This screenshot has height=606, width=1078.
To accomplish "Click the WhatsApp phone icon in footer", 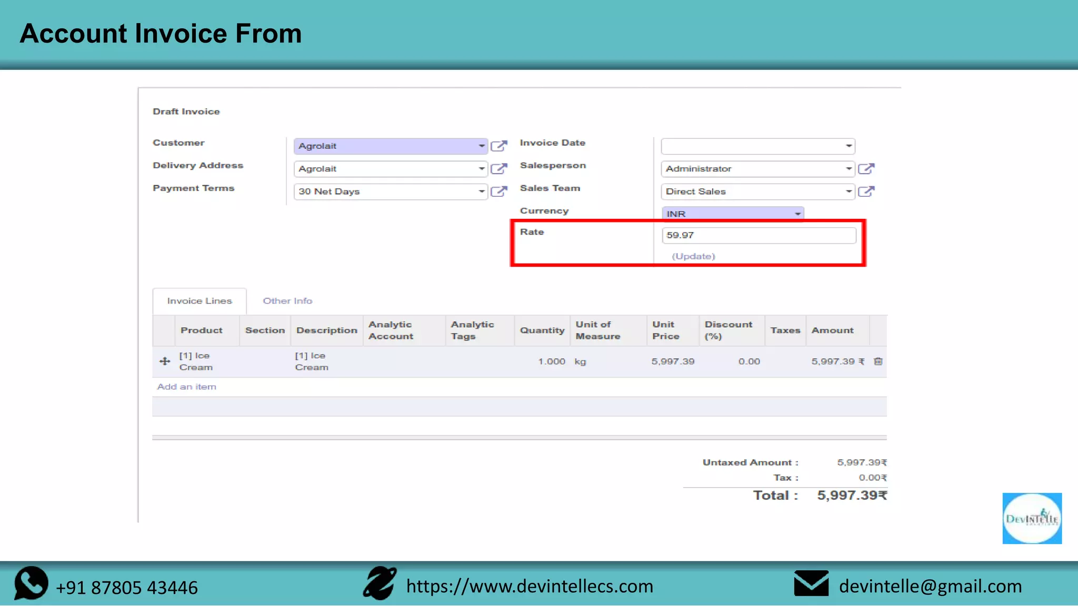I will 31,583.
